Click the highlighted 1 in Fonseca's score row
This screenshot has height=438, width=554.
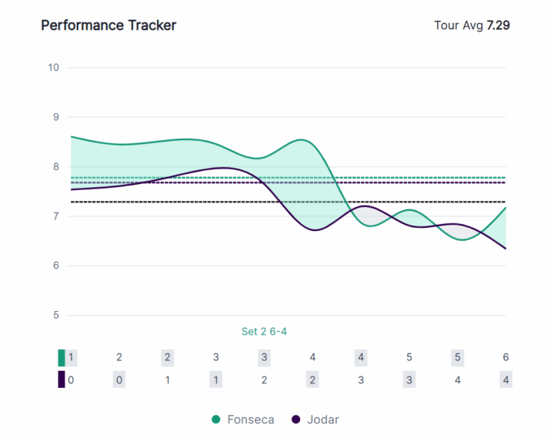click(x=71, y=357)
